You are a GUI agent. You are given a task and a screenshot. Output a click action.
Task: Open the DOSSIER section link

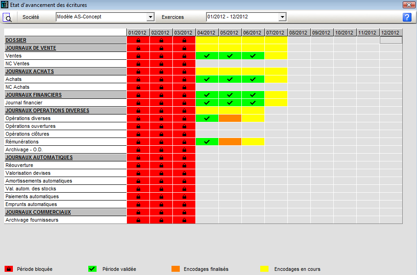(16, 40)
